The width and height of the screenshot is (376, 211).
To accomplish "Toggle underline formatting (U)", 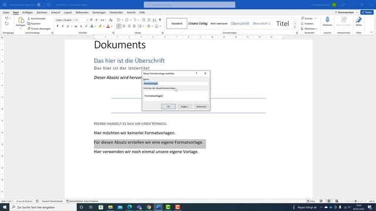I will click(68, 26).
